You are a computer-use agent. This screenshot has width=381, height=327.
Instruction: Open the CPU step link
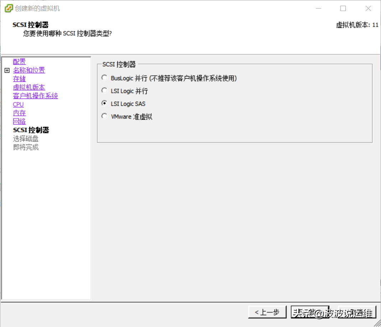(x=18, y=104)
